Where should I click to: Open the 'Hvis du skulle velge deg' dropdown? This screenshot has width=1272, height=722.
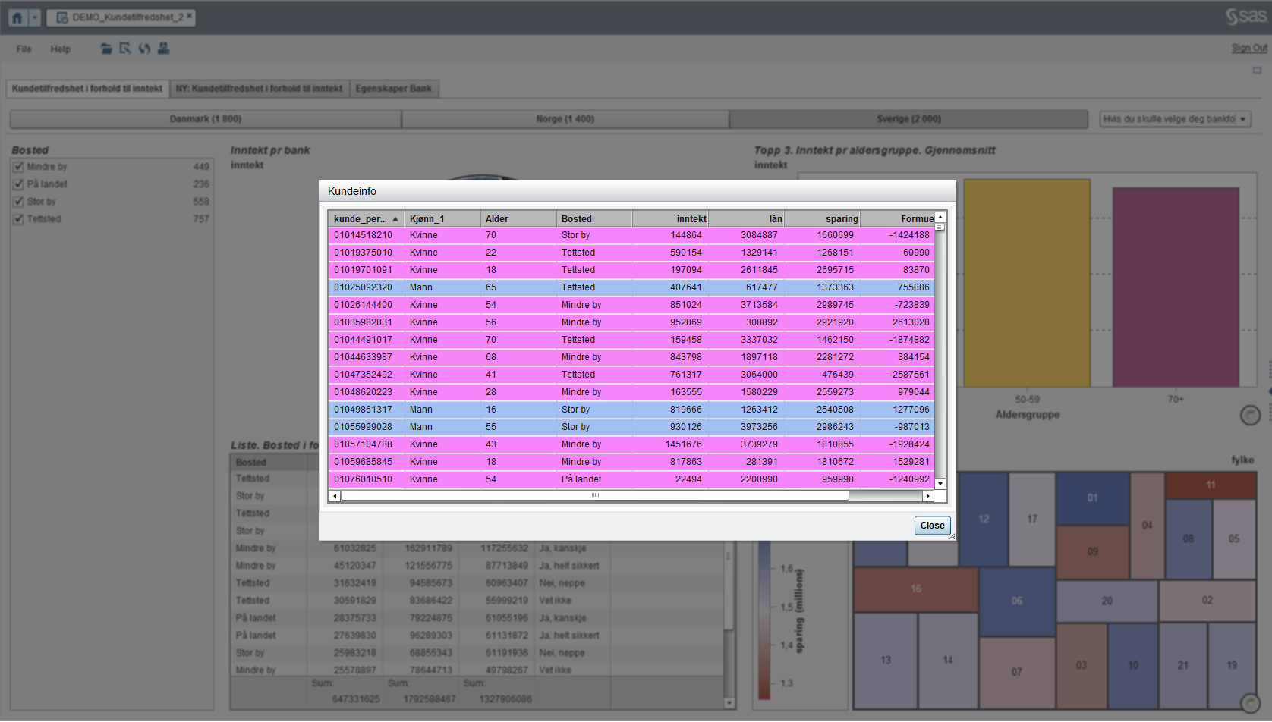coord(1175,119)
